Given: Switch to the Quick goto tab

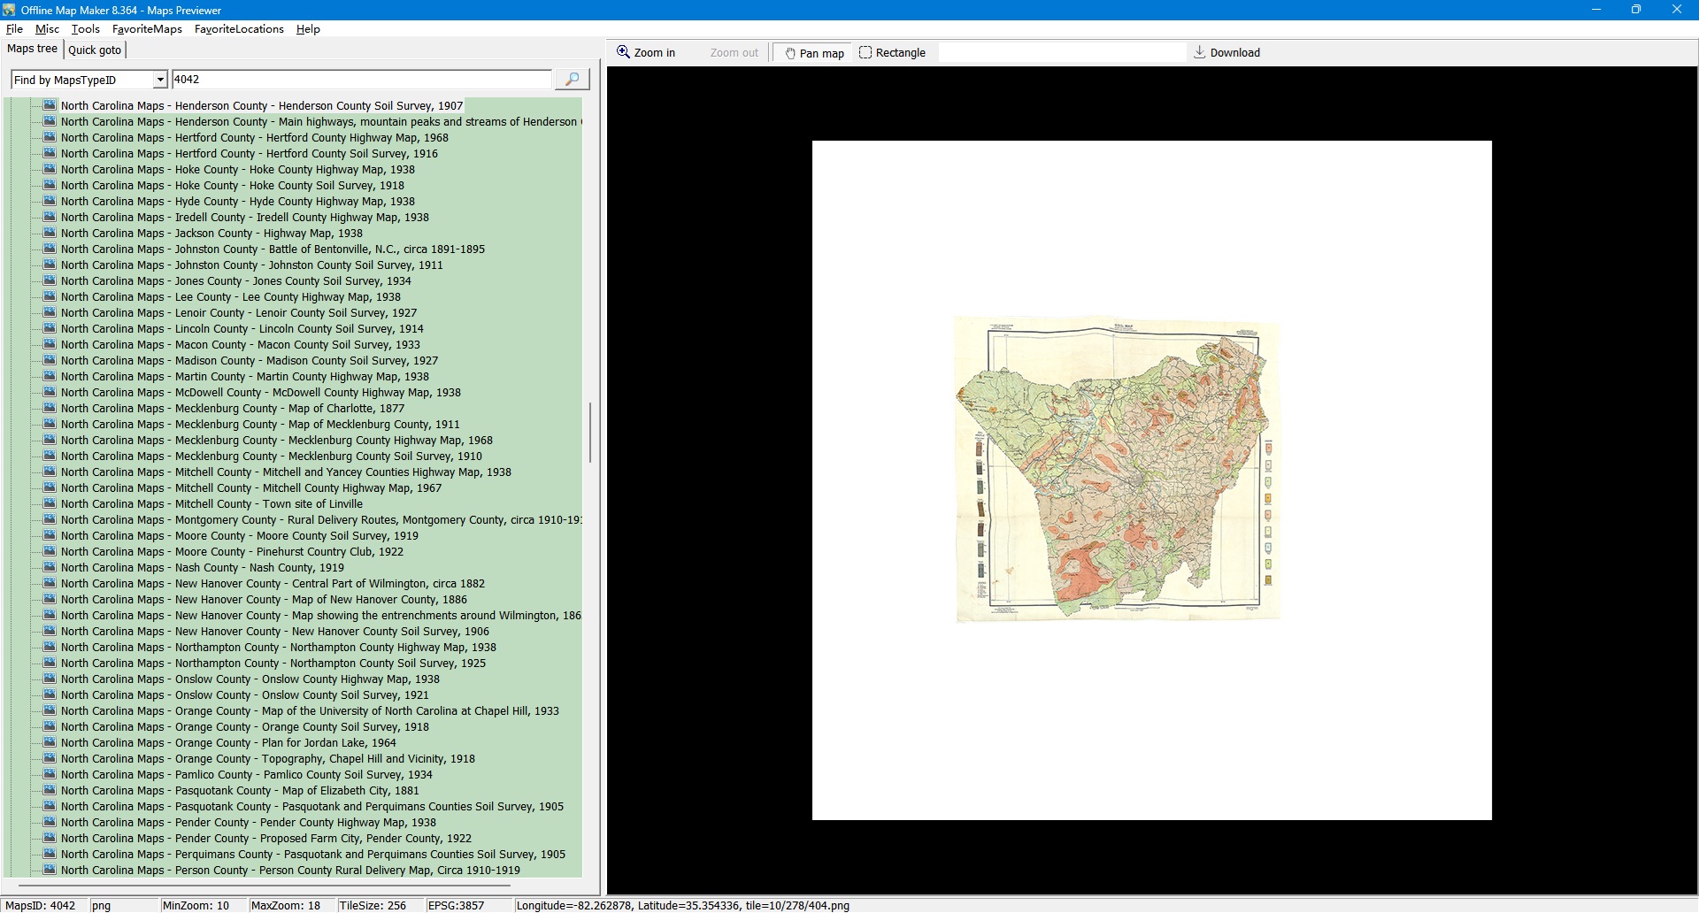Looking at the screenshot, I should tap(95, 50).
